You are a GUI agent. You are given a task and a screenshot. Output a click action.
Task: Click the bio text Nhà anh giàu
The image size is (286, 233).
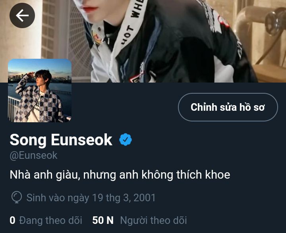(x=45, y=175)
